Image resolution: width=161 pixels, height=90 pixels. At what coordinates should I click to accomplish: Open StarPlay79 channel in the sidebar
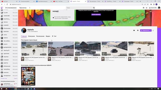pos(9,50)
